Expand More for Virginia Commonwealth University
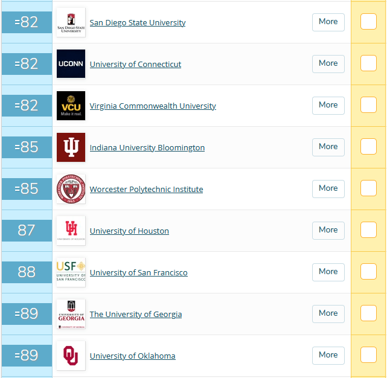 point(328,105)
